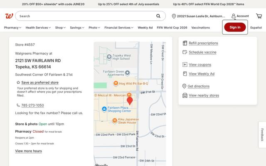266x166 pixels.
Task: Open FIFA World Cup 2026 nav item
Action: coord(172,27)
